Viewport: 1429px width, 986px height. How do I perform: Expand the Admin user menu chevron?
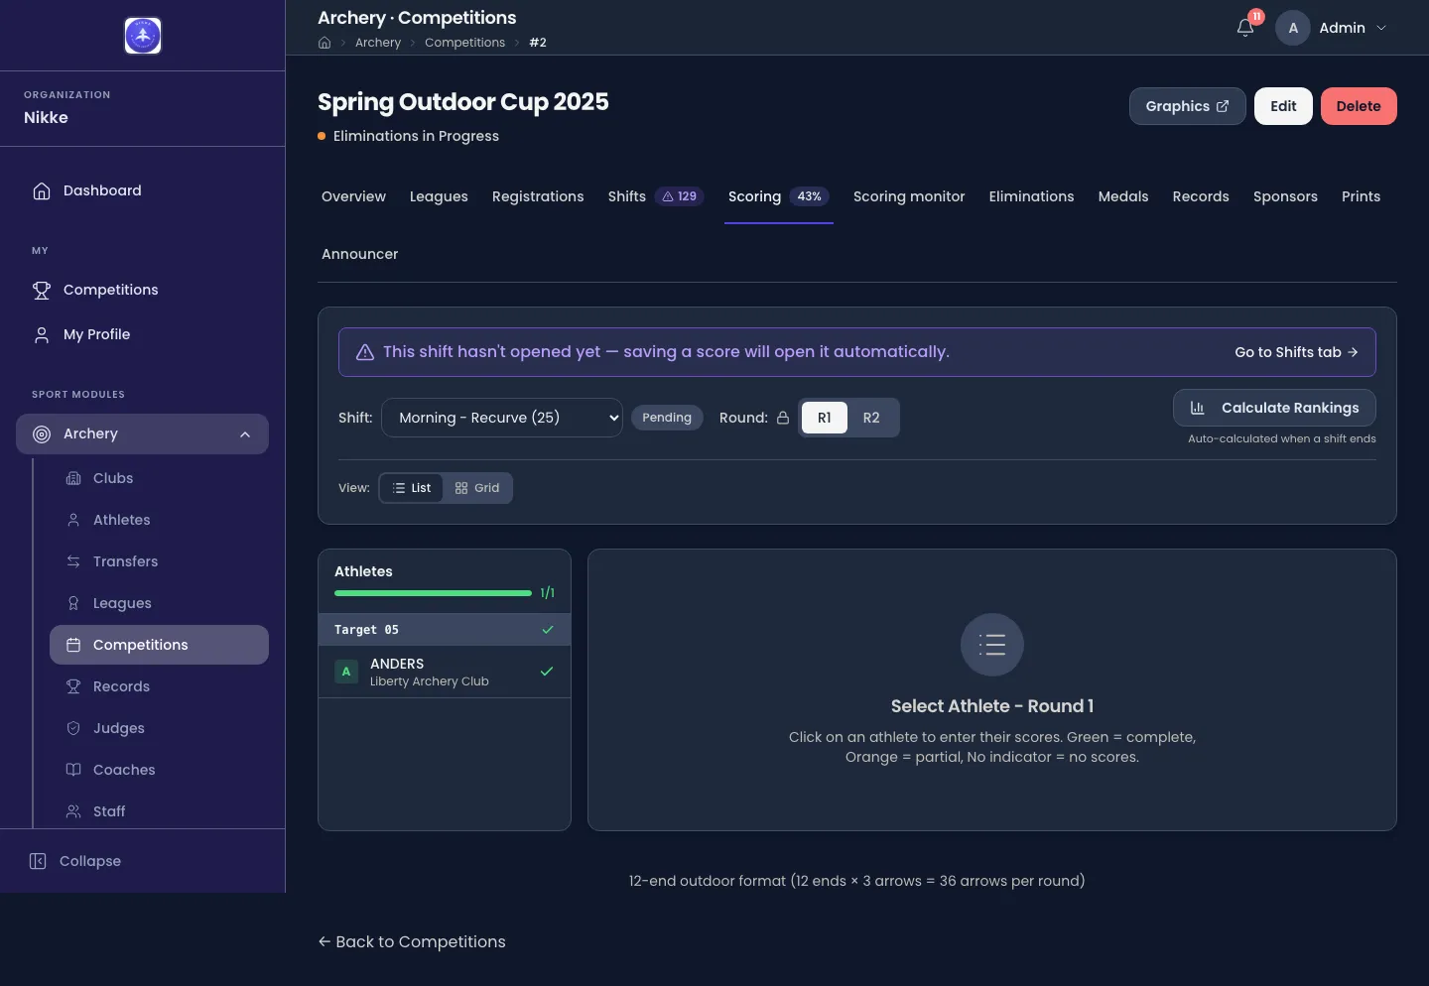tap(1381, 28)
